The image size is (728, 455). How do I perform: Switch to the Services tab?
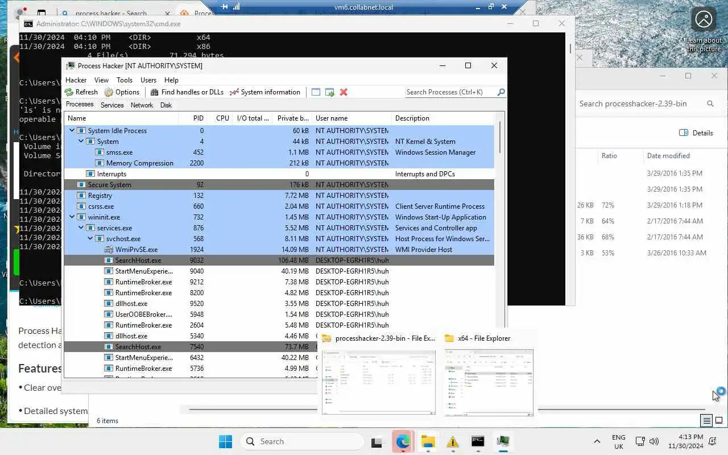112,105
